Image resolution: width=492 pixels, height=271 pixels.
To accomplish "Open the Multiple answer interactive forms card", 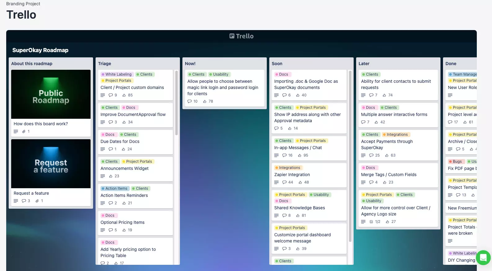I will (x=398, y=115).
